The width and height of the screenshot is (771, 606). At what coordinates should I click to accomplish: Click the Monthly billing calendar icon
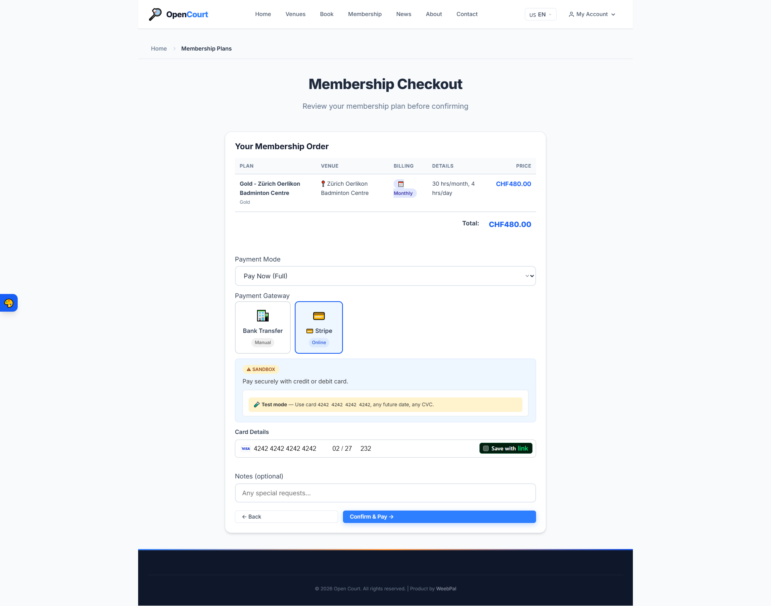point(401,184)
